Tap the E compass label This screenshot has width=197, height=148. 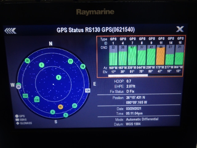(95, 84)
